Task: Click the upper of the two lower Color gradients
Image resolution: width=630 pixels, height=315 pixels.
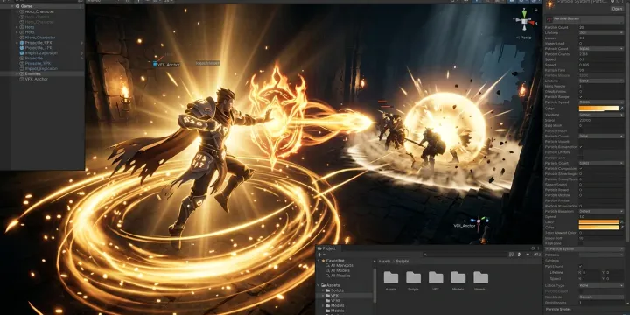Action: (x=598, y=221)
